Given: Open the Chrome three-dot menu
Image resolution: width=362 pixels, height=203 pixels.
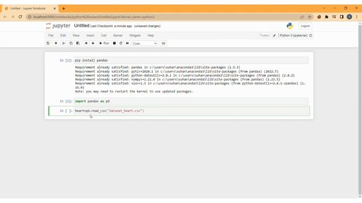Looking at the screenshot, I should click(x=357, y=17).
